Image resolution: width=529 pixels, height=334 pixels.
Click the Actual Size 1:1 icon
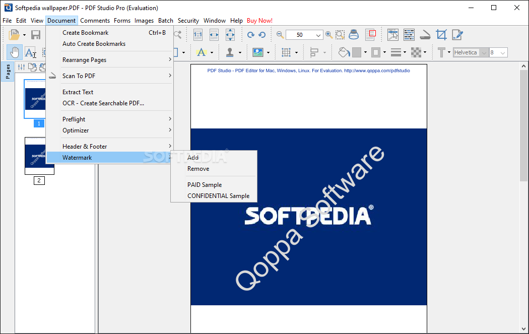tap(198, 34)
